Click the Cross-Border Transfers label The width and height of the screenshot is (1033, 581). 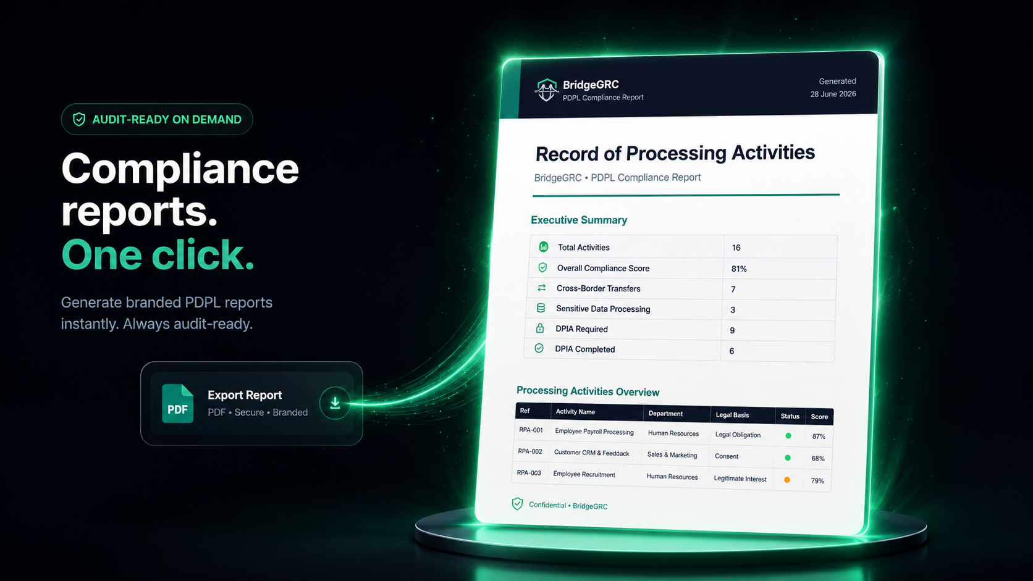click(598, 288)
